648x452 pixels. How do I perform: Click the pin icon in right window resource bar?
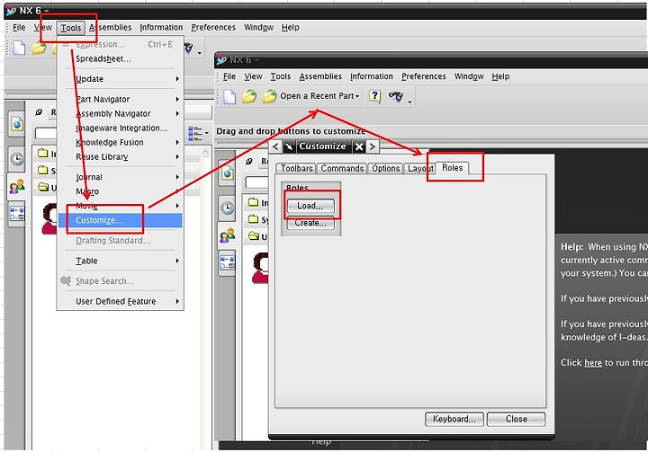point(249,162)
